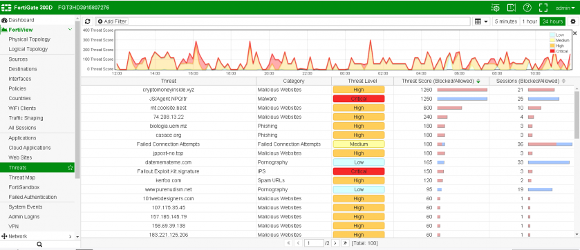
Task: Click the Category column header
Action: click(x=294, y=81)
